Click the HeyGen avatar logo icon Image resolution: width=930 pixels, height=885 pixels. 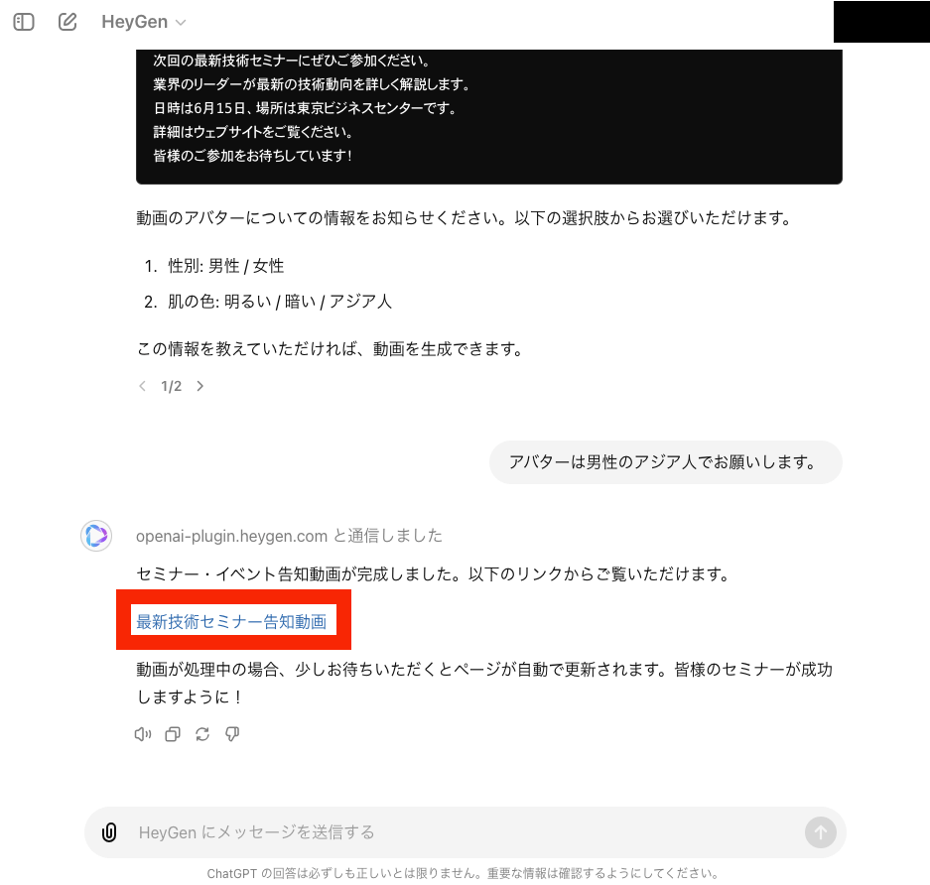(x=96, y=536)
